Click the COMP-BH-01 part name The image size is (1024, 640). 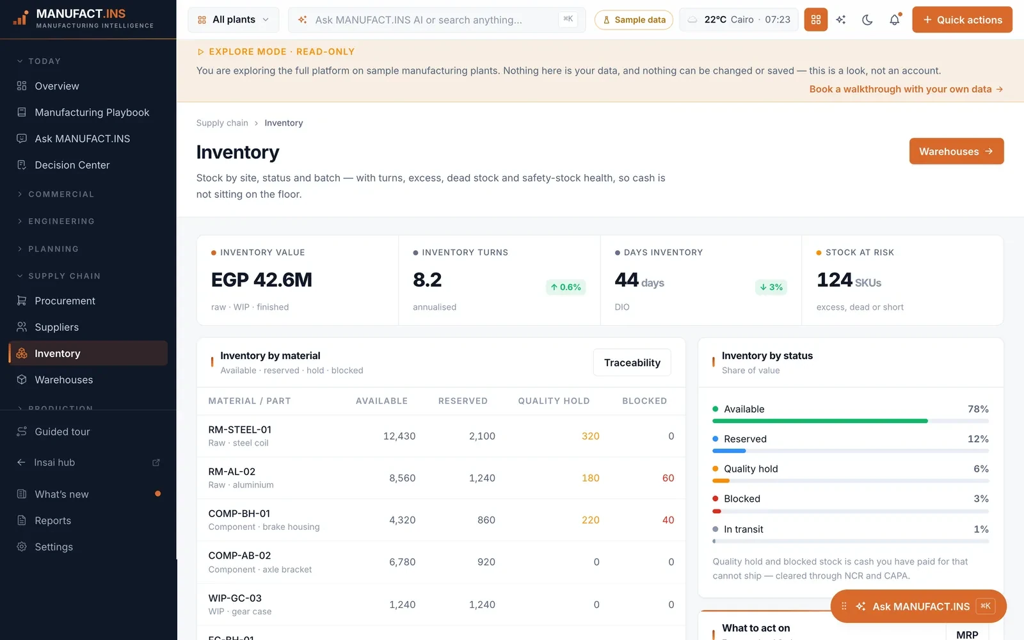coord(239,513)
